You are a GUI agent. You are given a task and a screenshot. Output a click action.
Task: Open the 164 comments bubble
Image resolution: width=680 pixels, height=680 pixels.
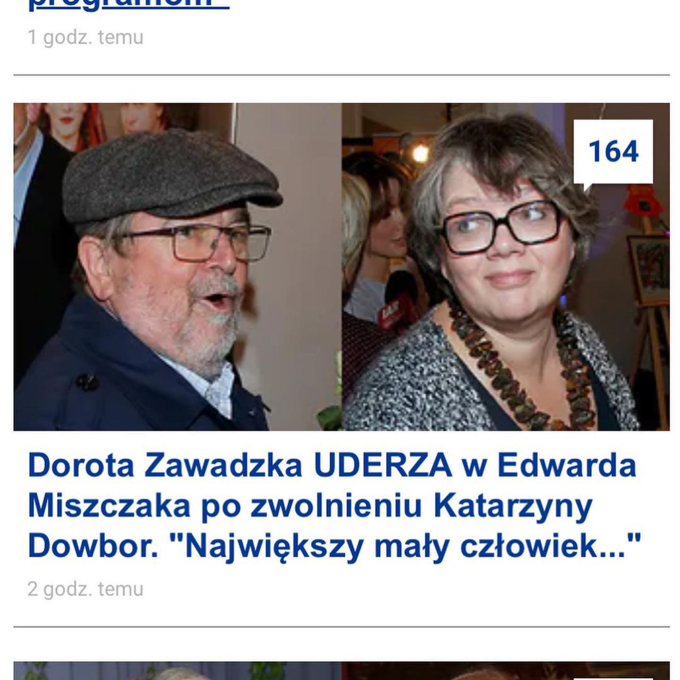[613, 152]
